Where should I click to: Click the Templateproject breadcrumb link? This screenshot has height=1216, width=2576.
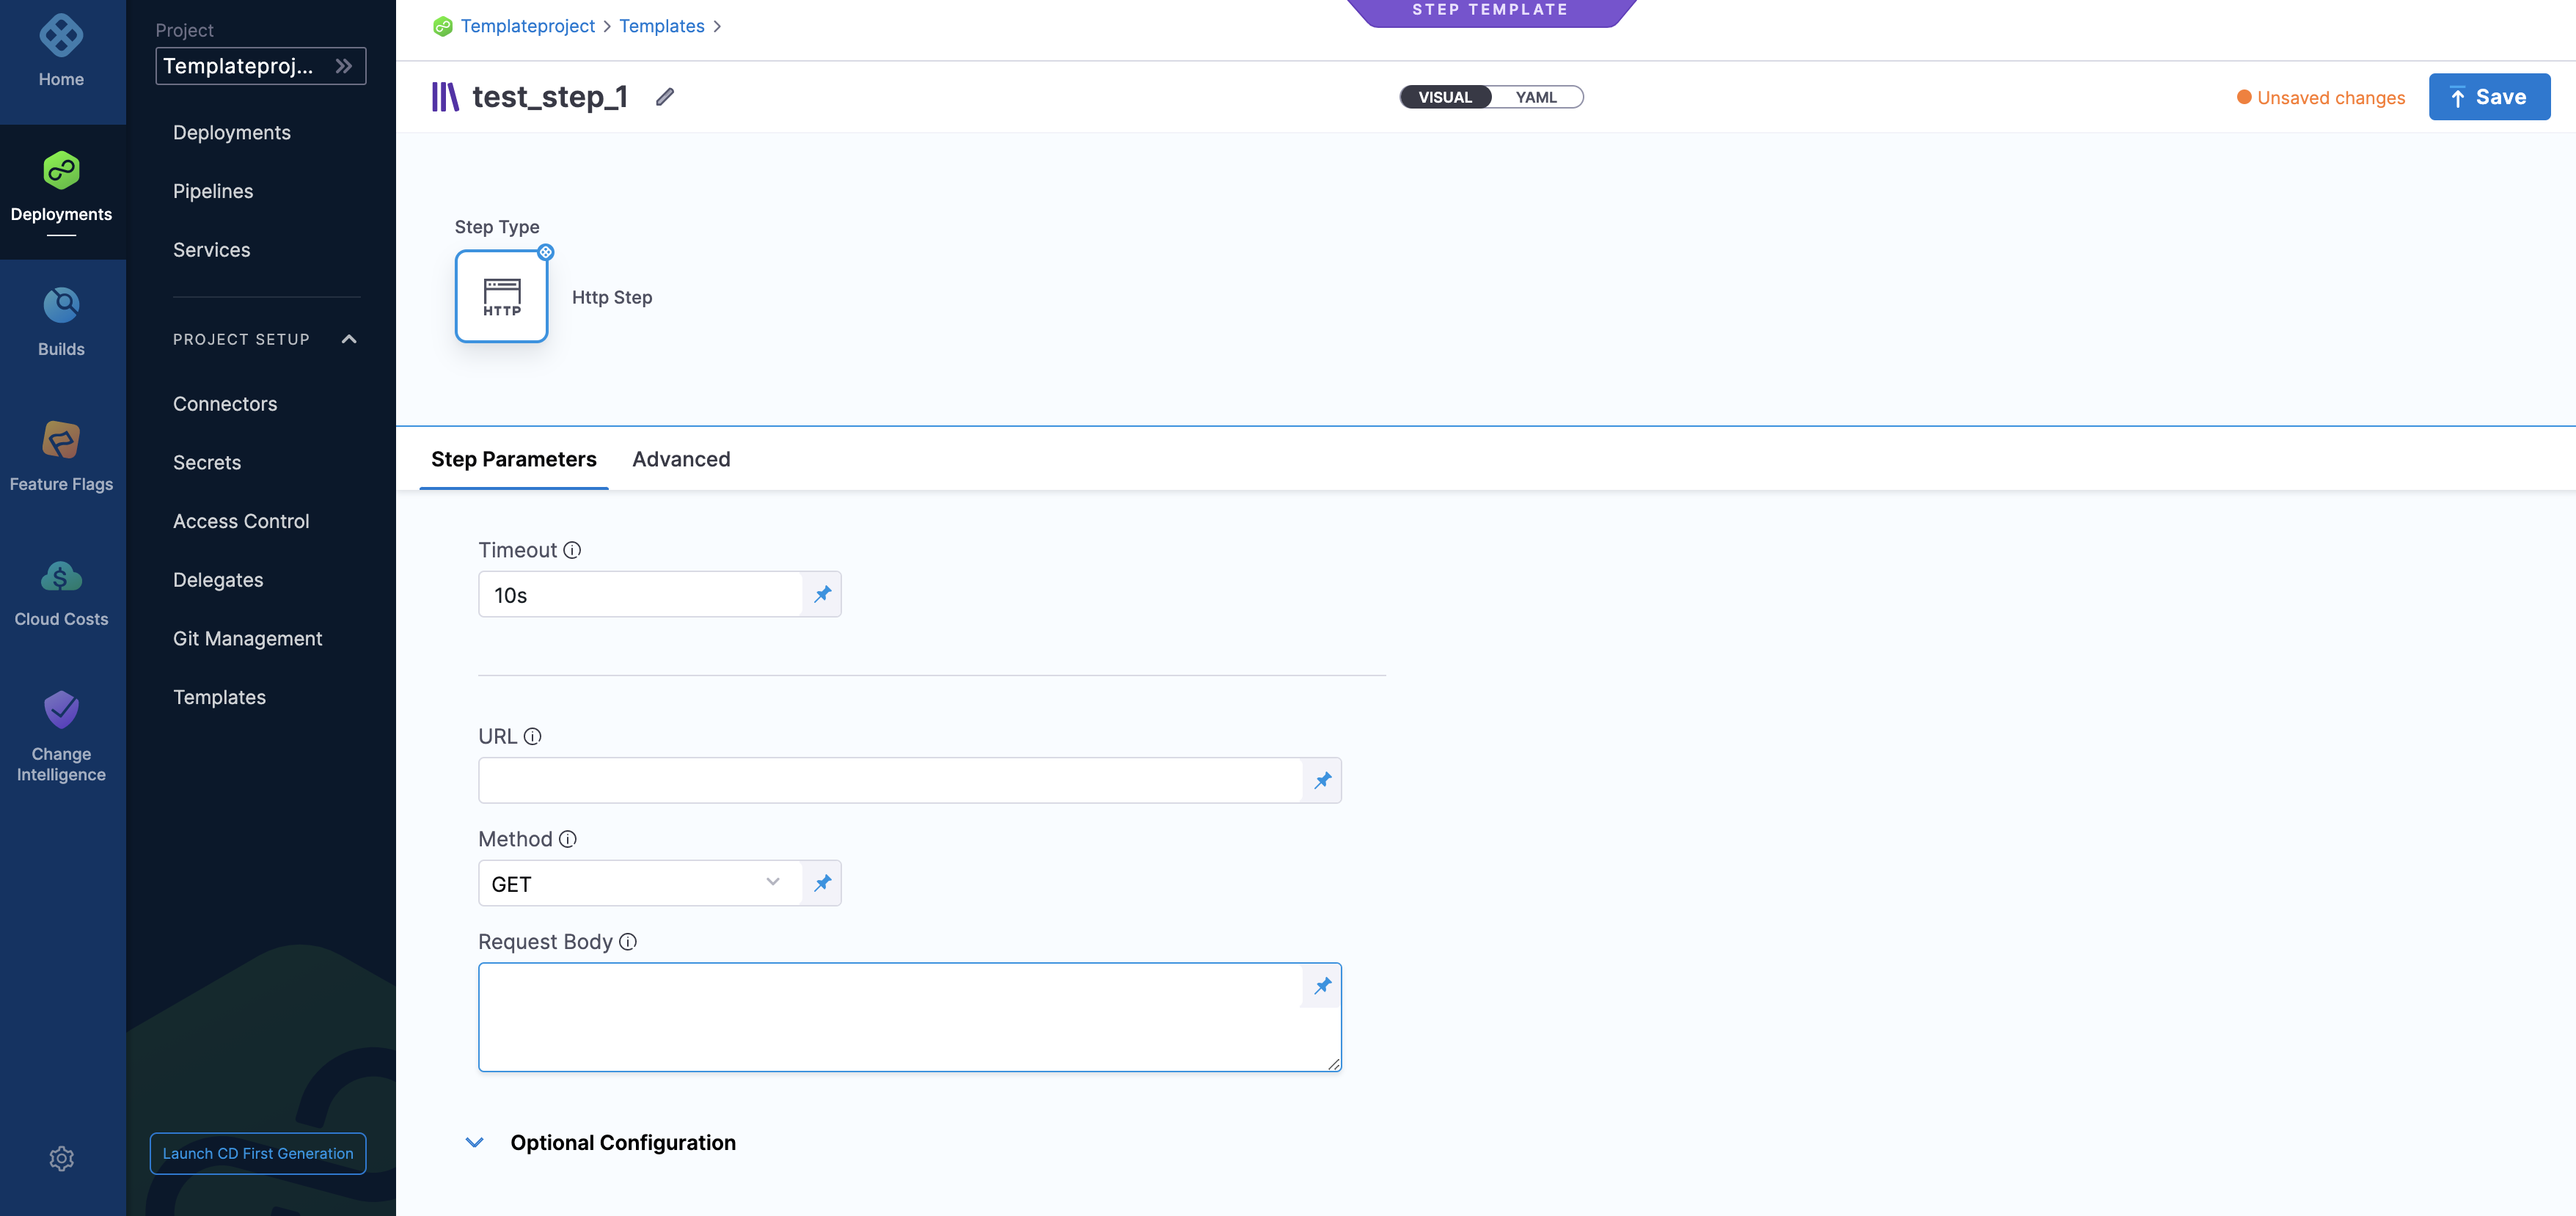(x=527, y=26)
